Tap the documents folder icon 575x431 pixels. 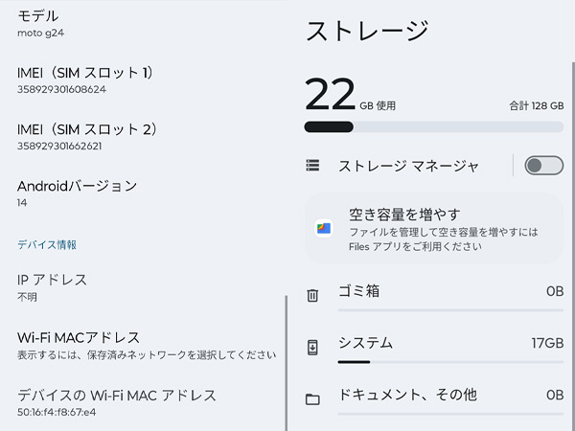coord(312,398)
